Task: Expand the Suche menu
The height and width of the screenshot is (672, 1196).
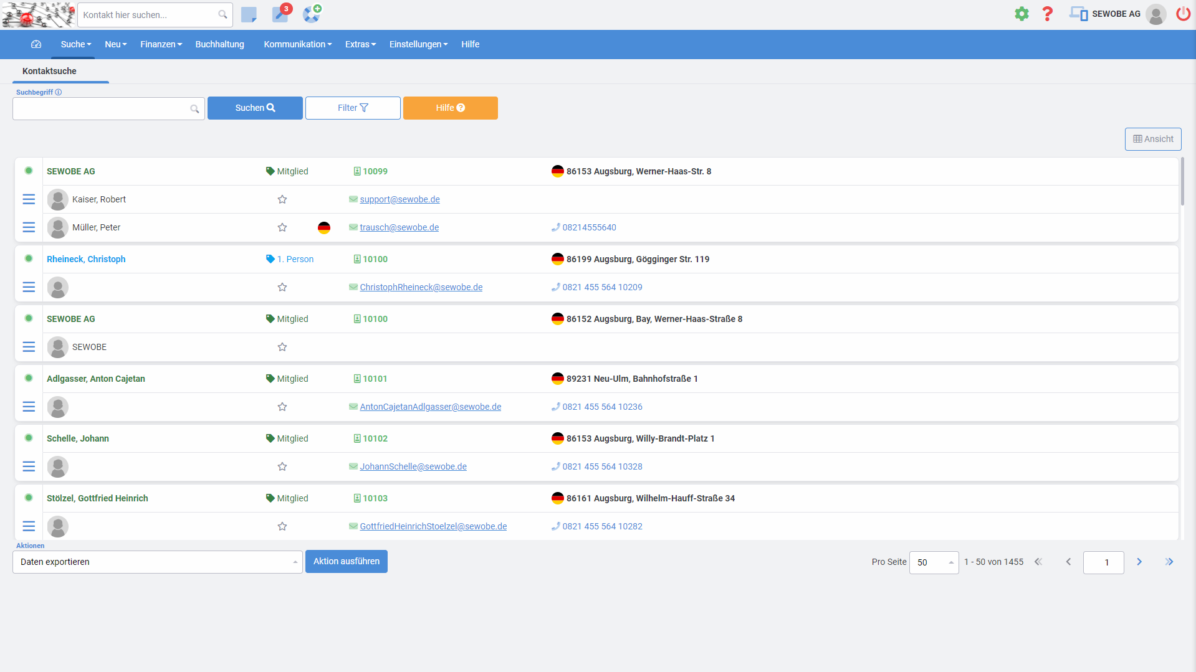Action: pyautogui.click(x=76, y=44)
